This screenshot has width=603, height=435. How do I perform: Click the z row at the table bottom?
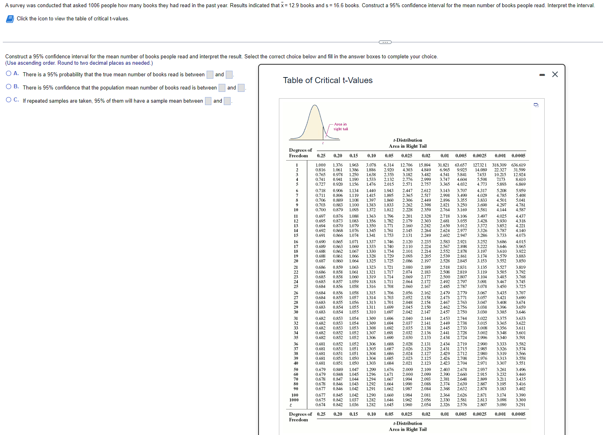click(295, 404)
